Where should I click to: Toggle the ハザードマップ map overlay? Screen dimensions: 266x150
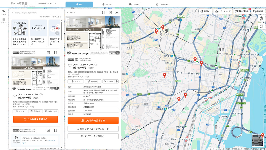[x=223, y=11]
